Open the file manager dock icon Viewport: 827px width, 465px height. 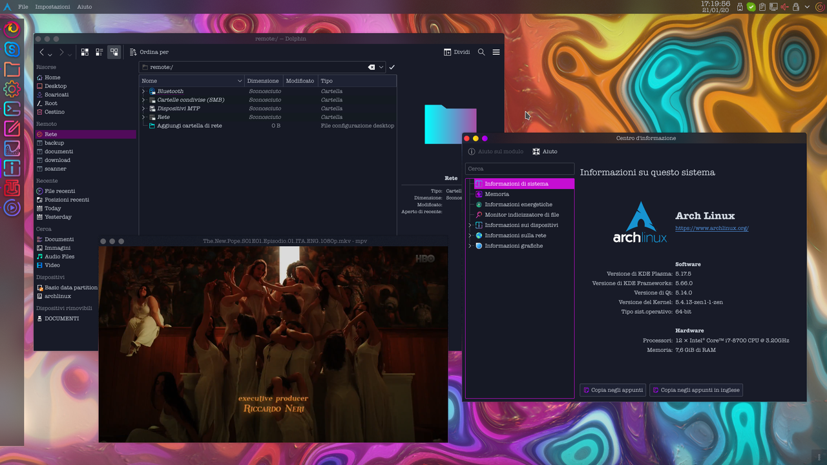pos(12,69)
